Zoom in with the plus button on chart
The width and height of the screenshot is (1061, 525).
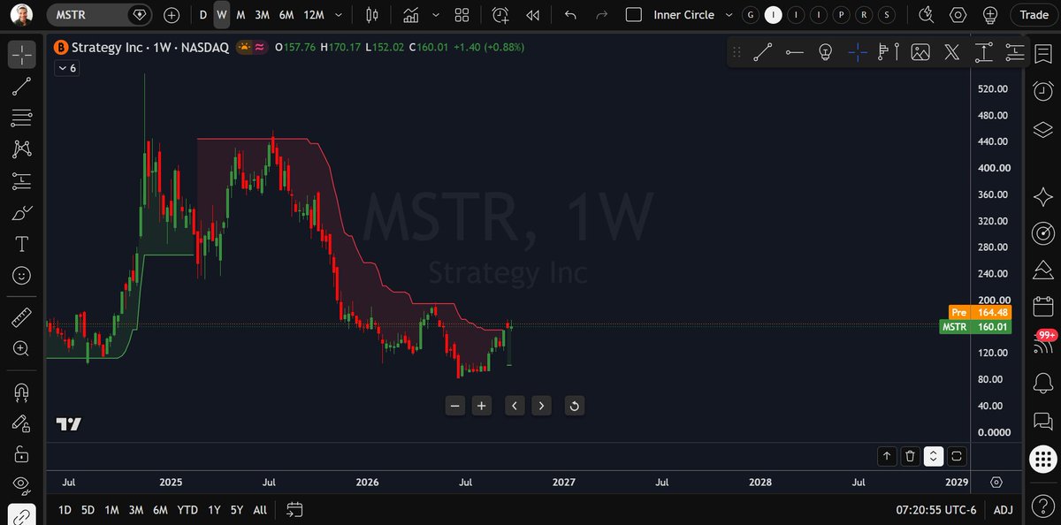(x=481, y=406)
